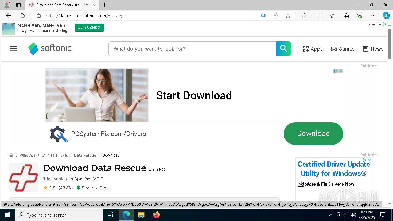Open Softonic hamburger menu
The height and width of the screenshot is (221, 393).
coord(14,49)
